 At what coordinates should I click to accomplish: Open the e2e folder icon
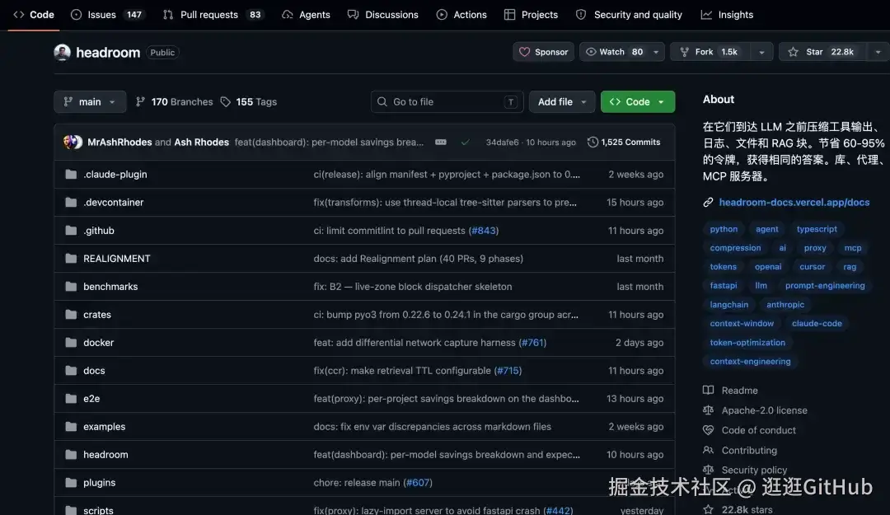click(71, 399)
